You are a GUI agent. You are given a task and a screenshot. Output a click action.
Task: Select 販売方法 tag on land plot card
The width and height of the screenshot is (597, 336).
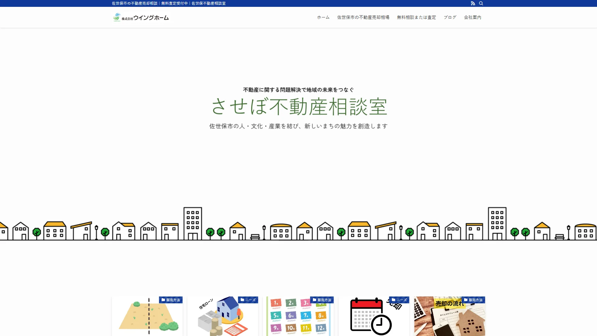pyautogui.click(x=171, y=300)
